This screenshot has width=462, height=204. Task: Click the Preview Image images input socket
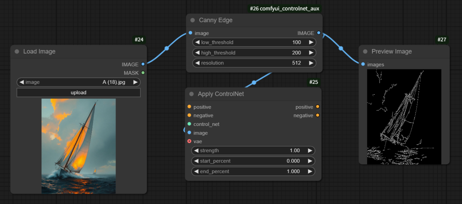click(363, 64)
